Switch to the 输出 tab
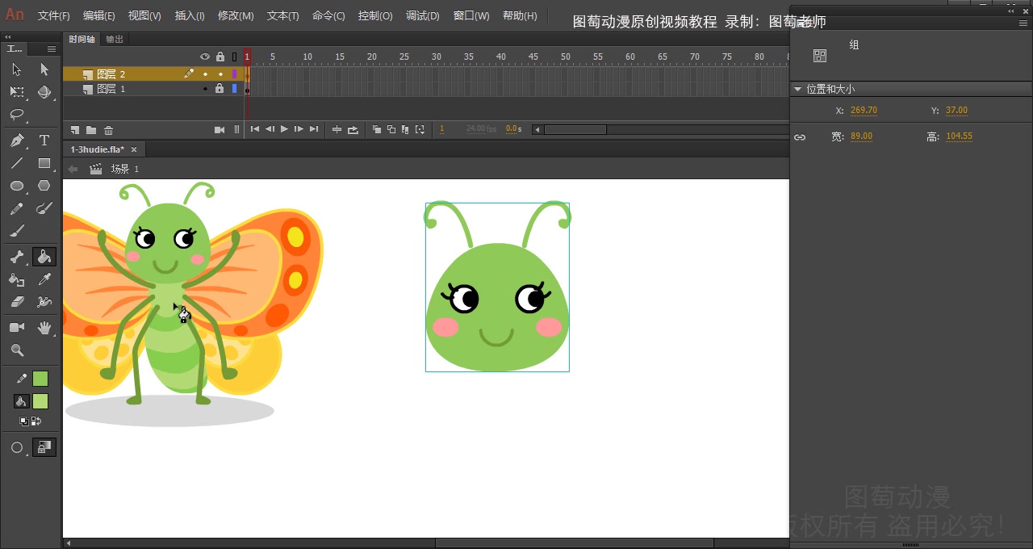 114,39
